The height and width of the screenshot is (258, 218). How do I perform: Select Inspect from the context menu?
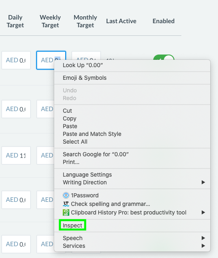pos(73,225)
